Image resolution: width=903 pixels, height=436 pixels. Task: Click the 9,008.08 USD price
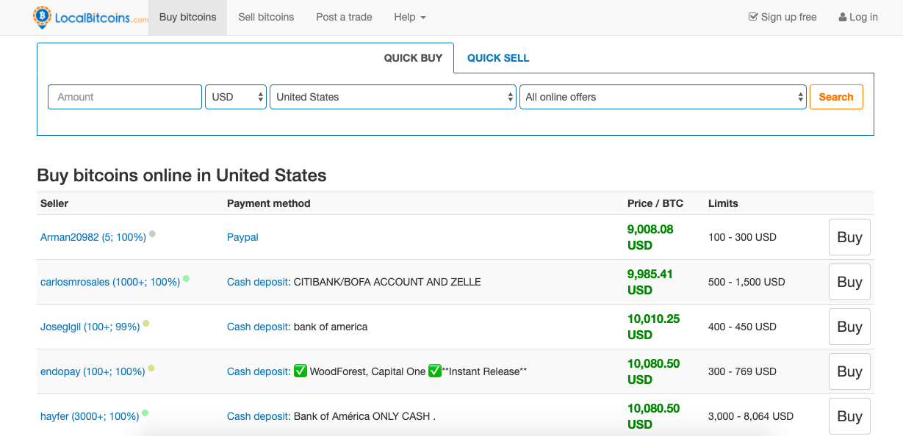point(650,237)
